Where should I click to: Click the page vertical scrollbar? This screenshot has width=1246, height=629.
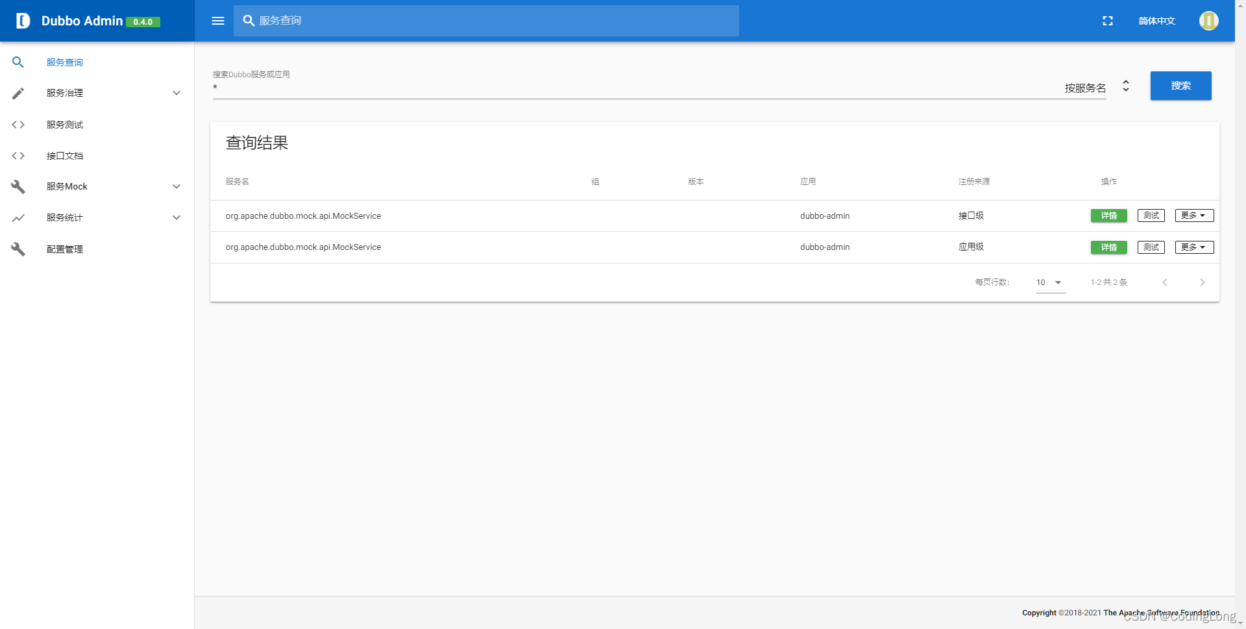coord(1240,314)
